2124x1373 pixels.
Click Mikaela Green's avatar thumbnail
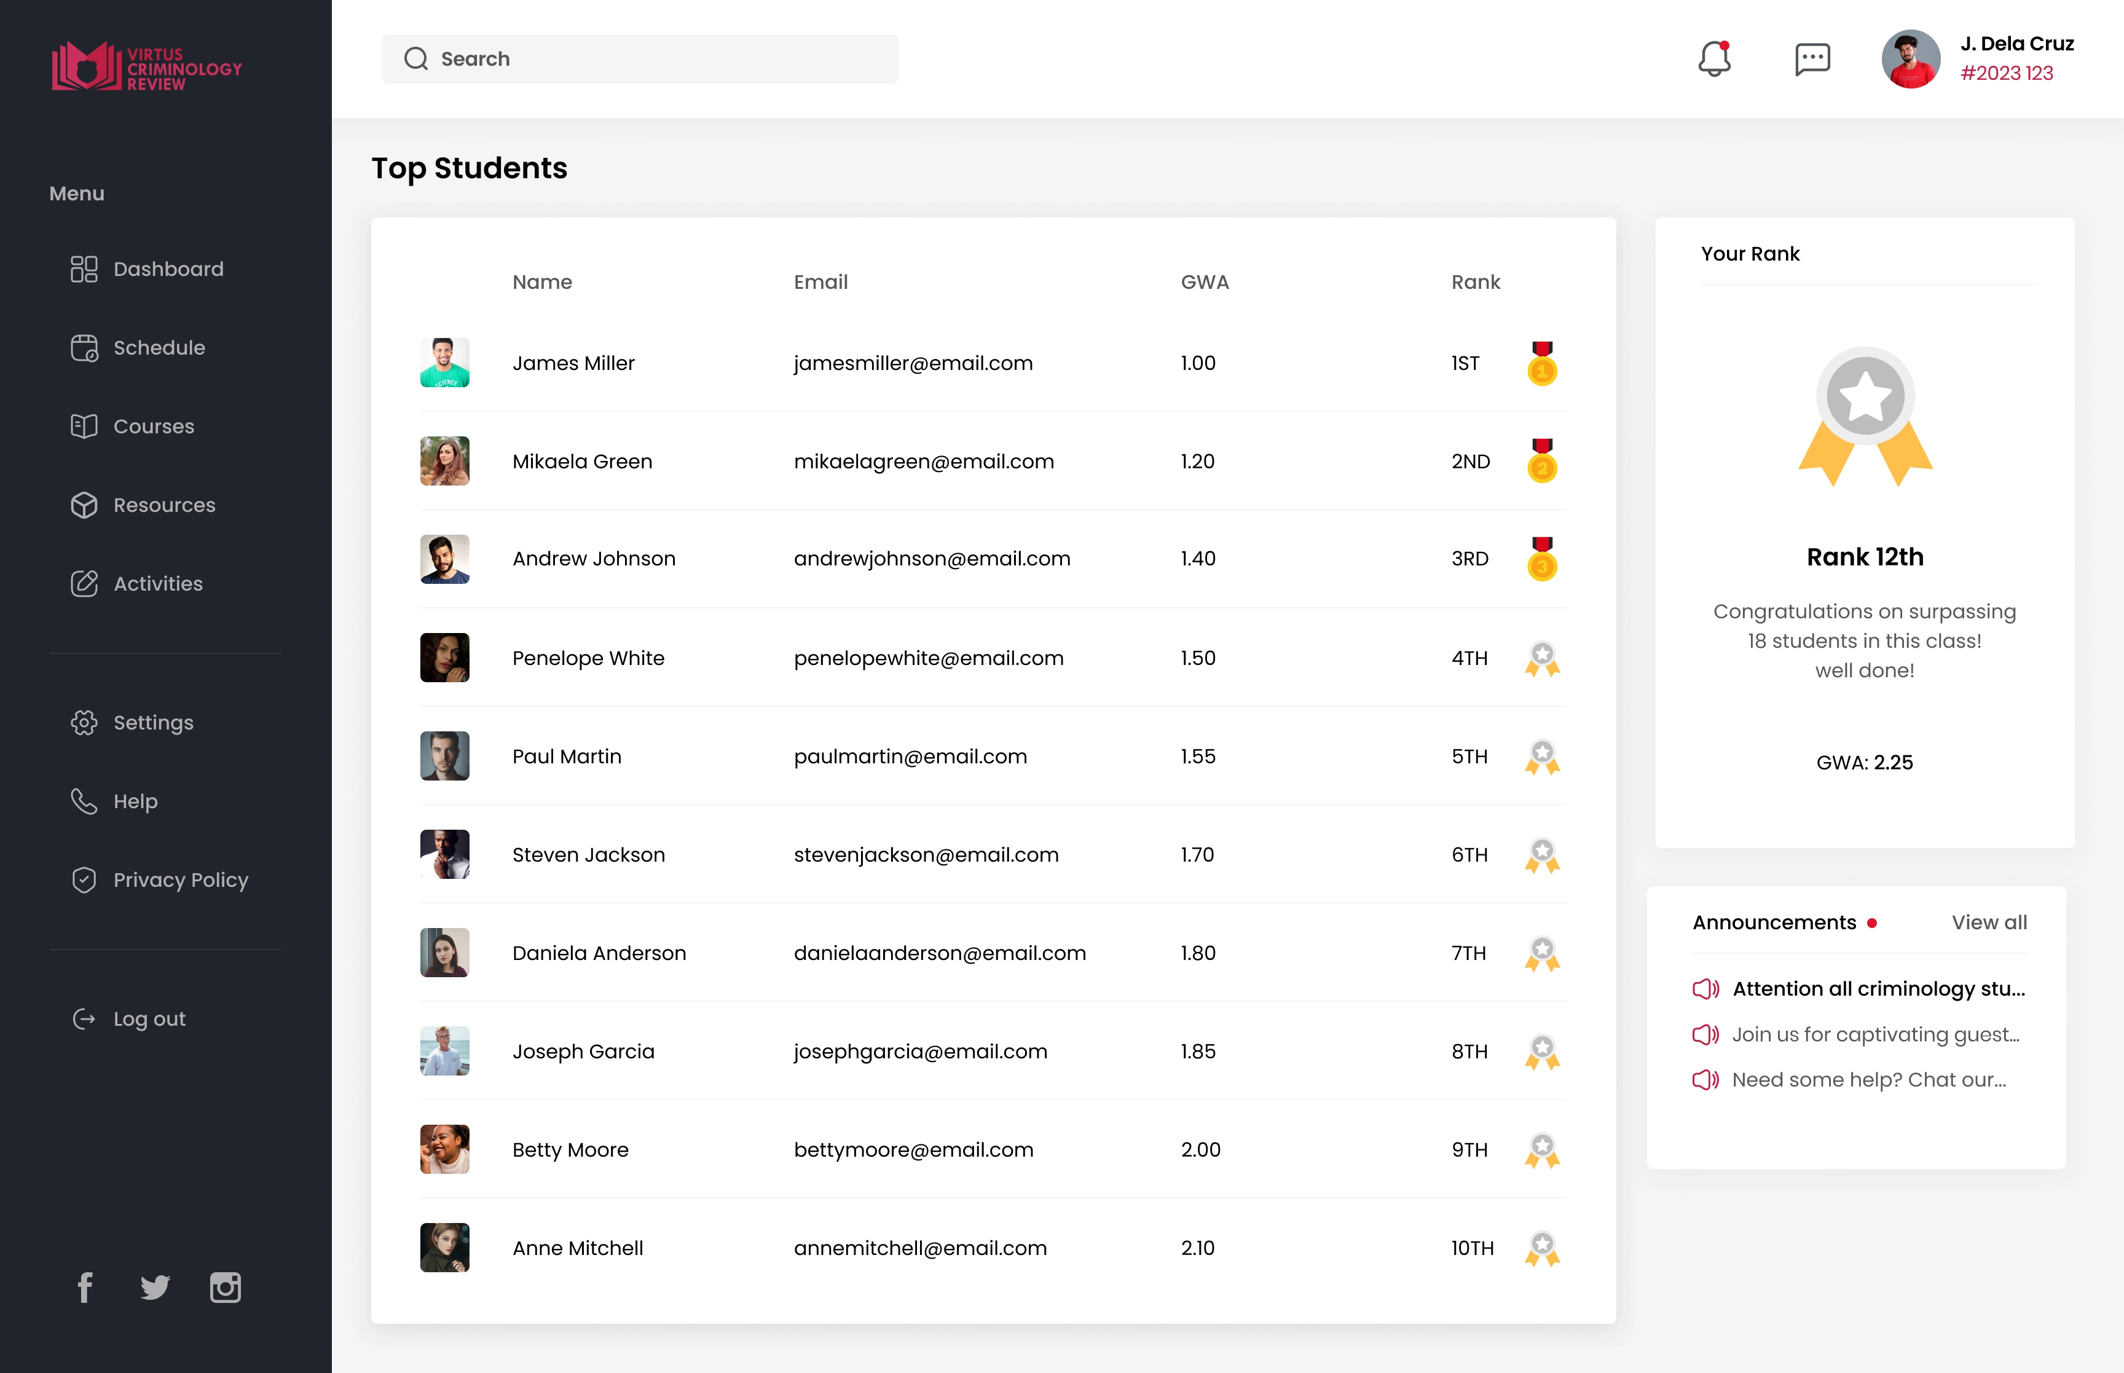445,461
